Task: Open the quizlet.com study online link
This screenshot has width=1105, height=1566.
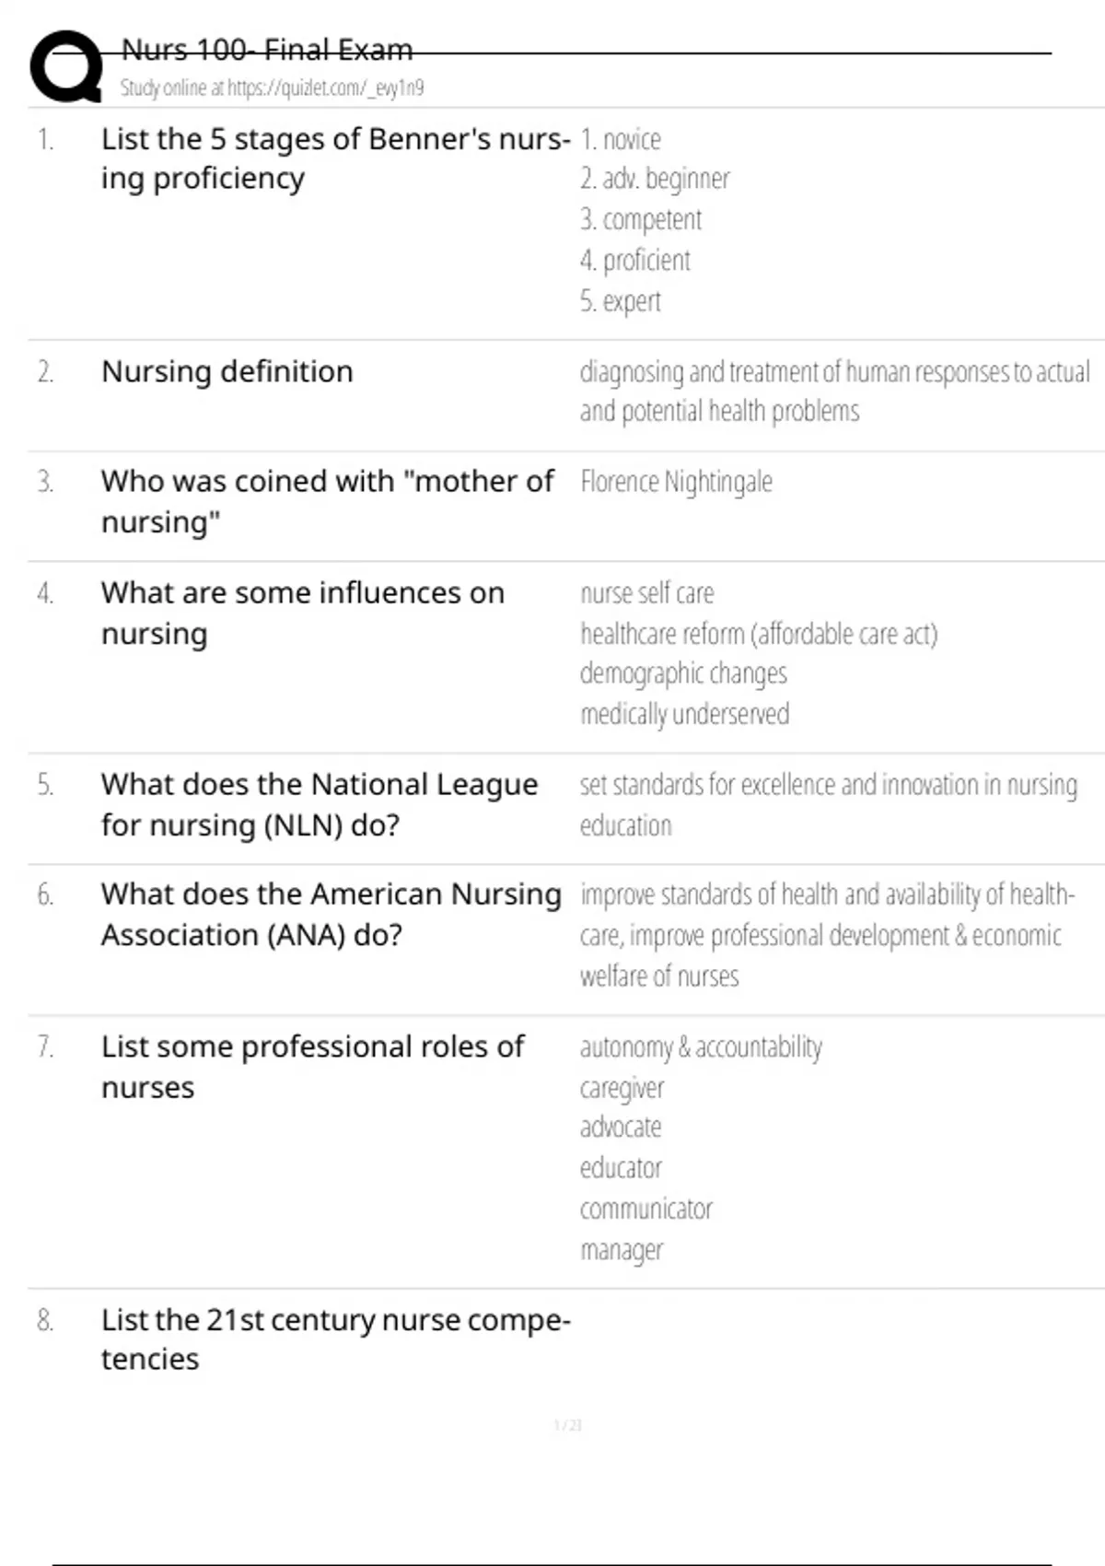Action: click(272, 88)
